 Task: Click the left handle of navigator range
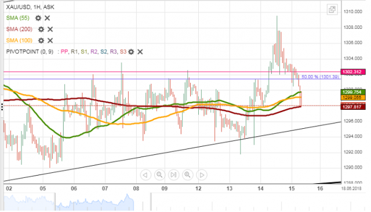coord(55,202)
